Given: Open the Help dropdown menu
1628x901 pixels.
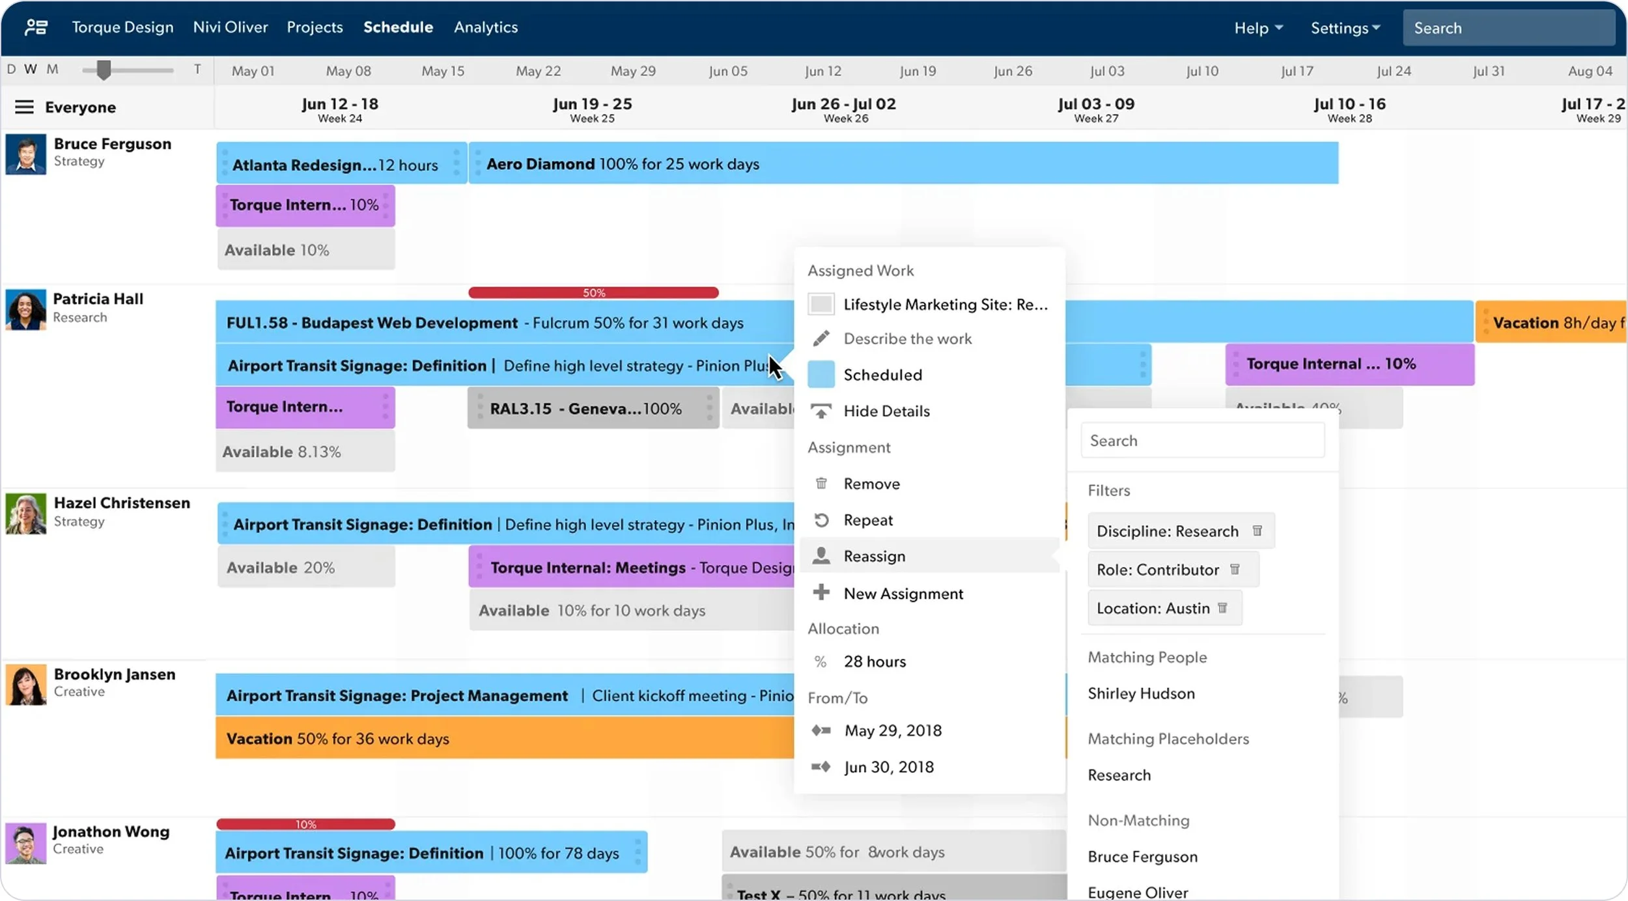Looking at the screenshot, I should coord(1259,28).
